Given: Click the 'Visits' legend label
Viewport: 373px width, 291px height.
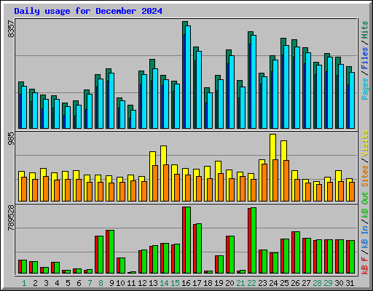Looking at the screenshot, I should pos(364,143).
